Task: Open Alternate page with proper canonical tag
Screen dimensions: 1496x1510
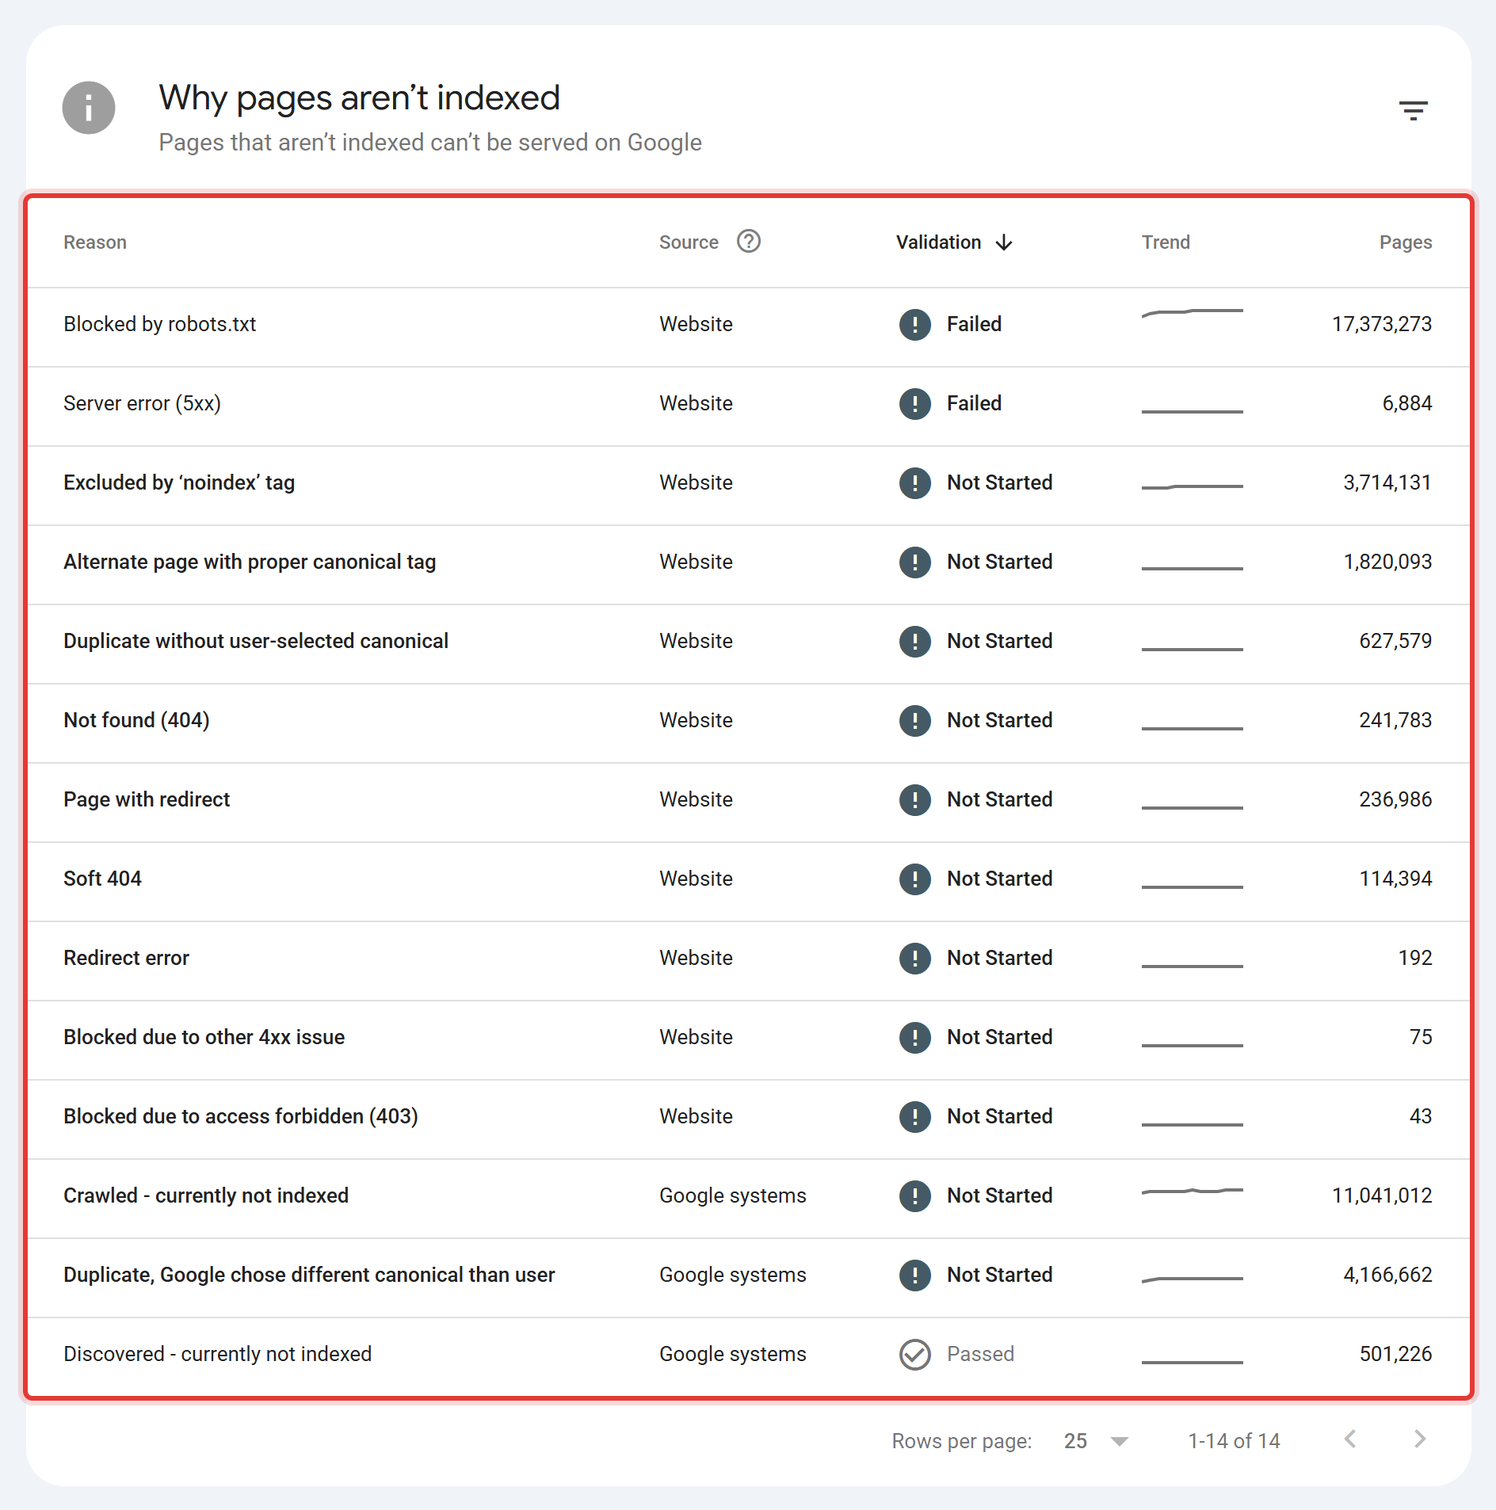Action: 748,564
